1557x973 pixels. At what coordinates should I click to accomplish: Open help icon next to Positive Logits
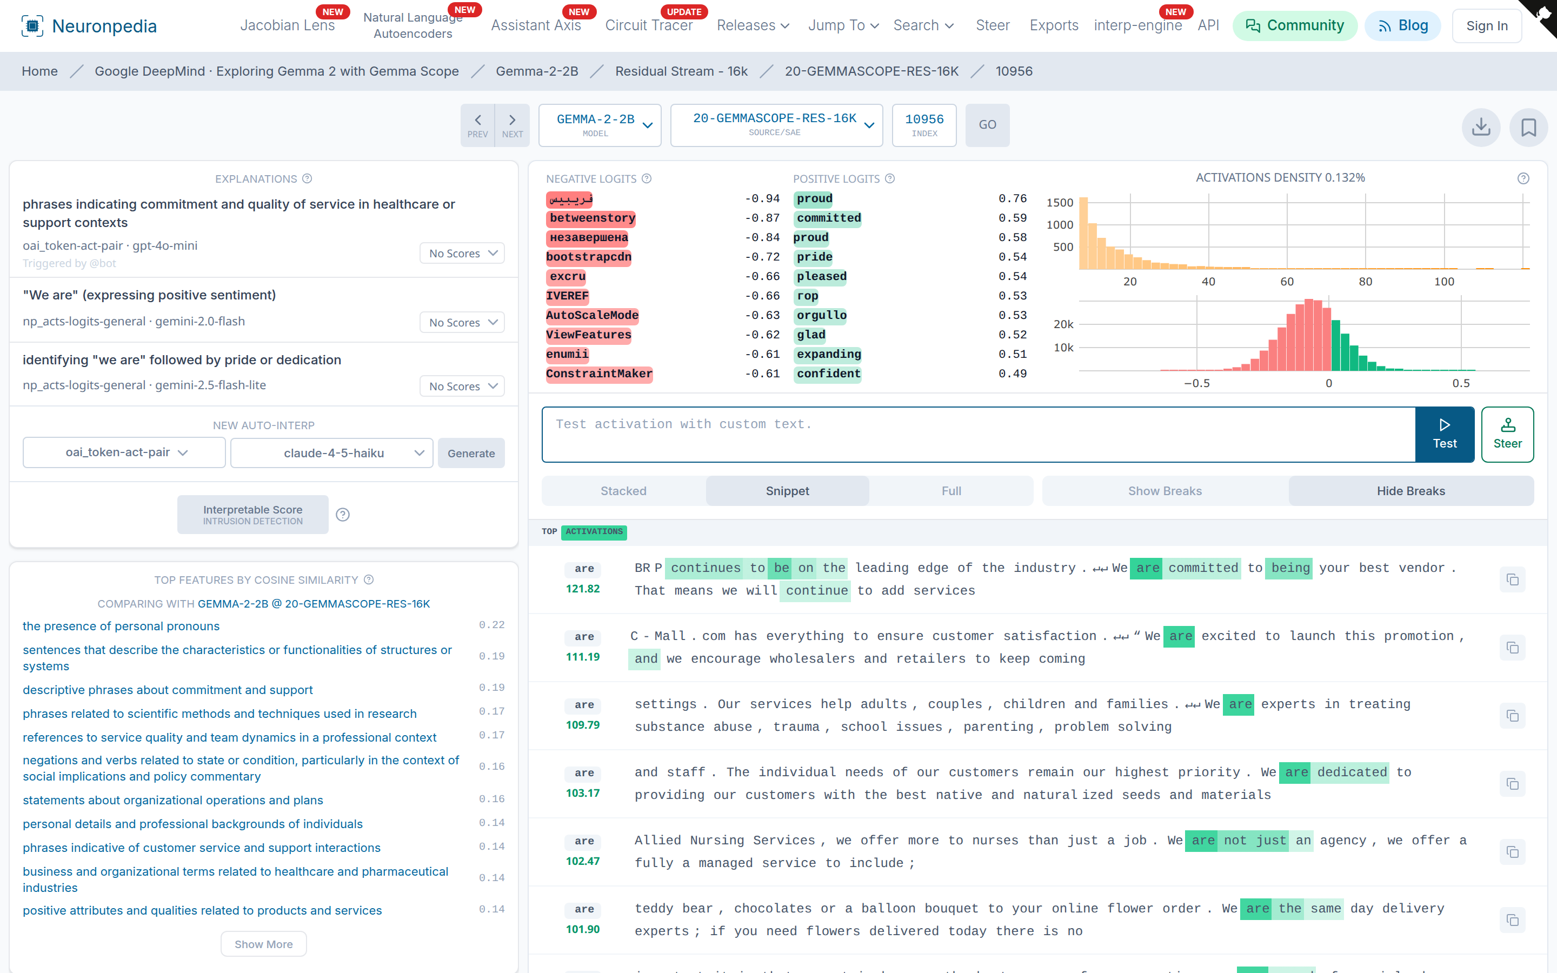coord(890,178)
